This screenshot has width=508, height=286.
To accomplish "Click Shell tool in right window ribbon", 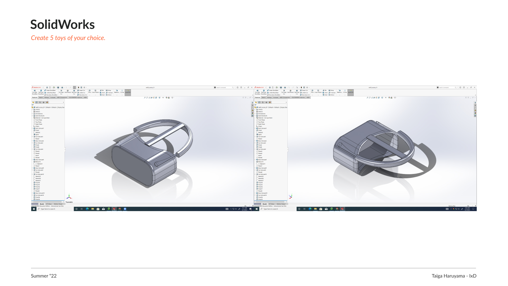I will tap(325, 95).
